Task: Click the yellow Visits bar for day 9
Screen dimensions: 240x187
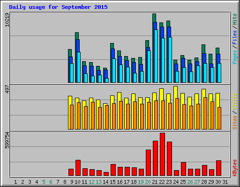Action: [x=70, y=100]
